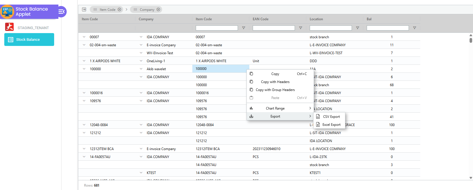Collapse the WV-EInvoice-Test company group
The height and width of the screenshot is (190, 473).
click(x=141, y=53)
